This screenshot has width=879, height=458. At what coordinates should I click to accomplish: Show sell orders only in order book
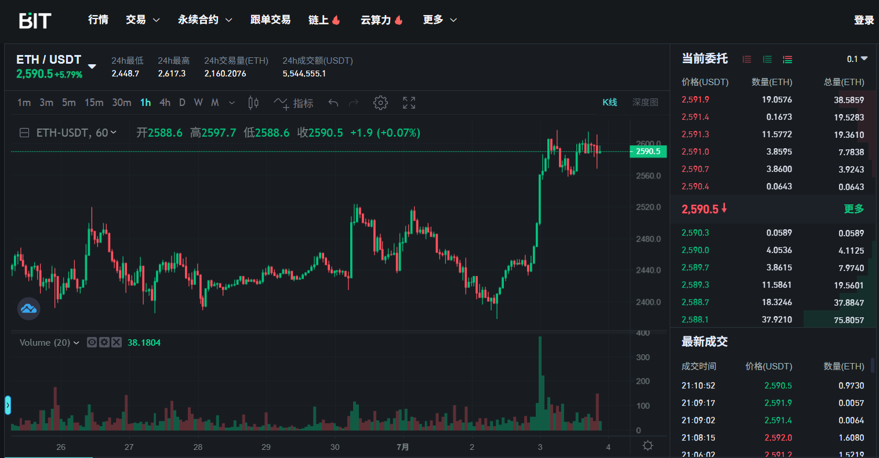pyautogui.click(x=747, y=59)
